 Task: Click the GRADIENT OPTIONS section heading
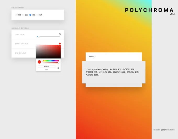(20, 28)
